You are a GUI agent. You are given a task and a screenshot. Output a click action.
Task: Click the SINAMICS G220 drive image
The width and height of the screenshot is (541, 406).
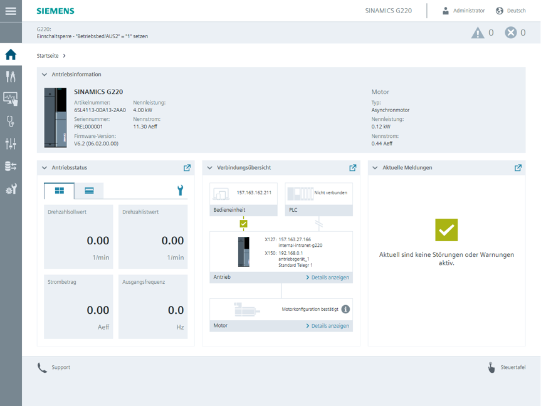pos(56,118)
